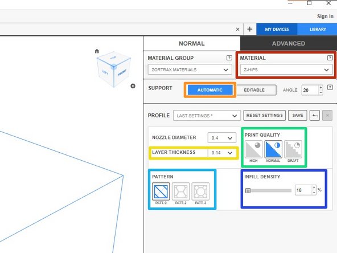
Task: Open Material Group dropdown
Action: (x=190, y=70)
